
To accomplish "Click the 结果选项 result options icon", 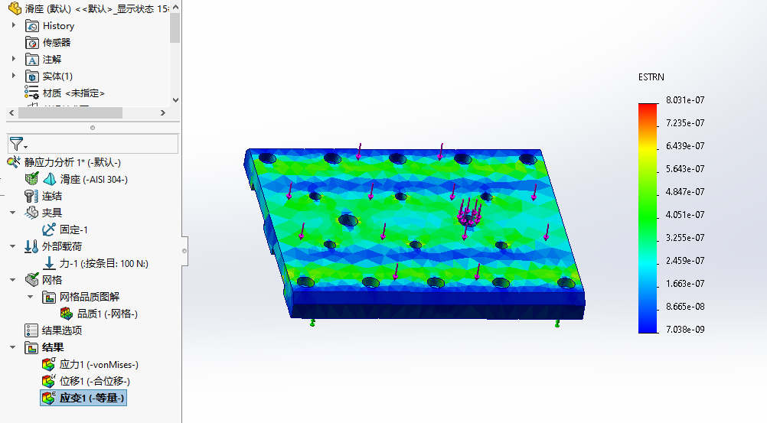I will pyautogui.click(x=31, y=330).
